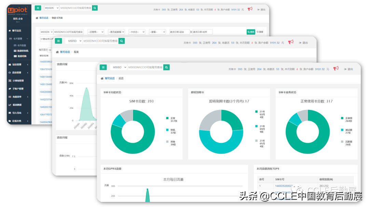Open the 运营商 filter dropdown
369x207 pixels.
click(96, 32)
